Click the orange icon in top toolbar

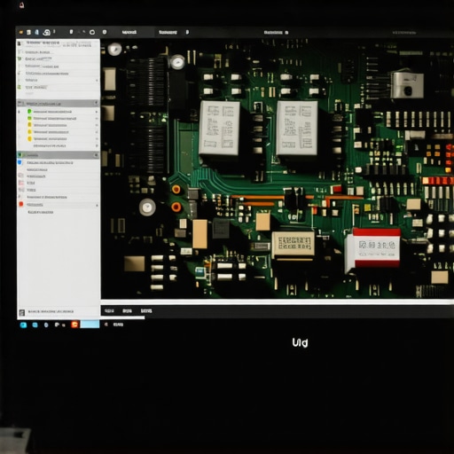pos(21,32)
